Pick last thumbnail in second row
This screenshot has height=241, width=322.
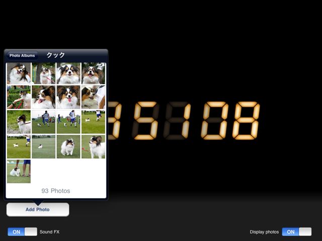pyautogui.click(x=93, y=97)
